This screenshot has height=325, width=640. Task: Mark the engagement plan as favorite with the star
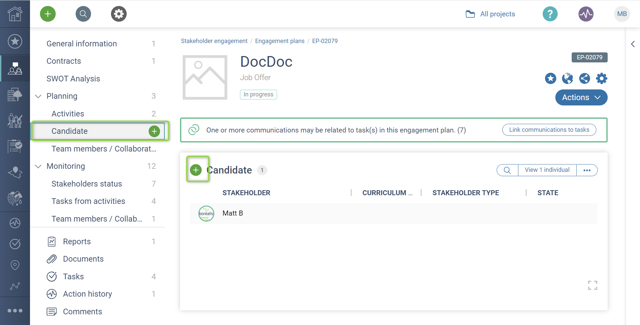coord(550,78)
